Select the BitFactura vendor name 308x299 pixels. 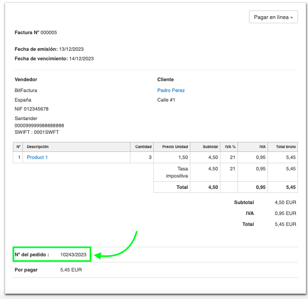click(26, 90)
